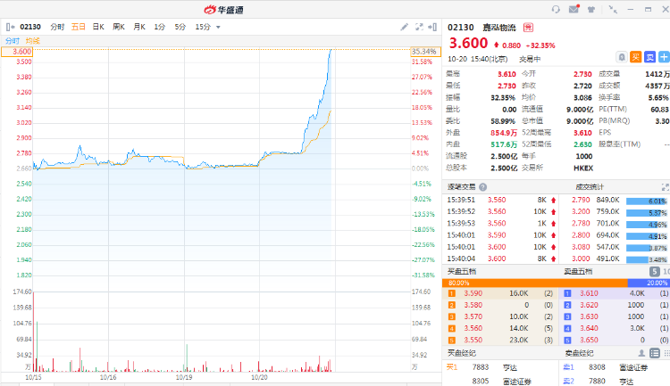Click stock code 02130 in chart toolbar
The image size is (670, 386).
pyautogui.click(x=30, y=27)
